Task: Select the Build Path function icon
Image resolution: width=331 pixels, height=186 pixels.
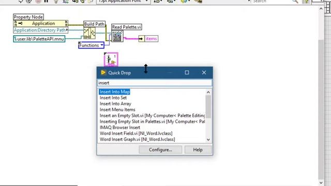Action: [89, 33]
